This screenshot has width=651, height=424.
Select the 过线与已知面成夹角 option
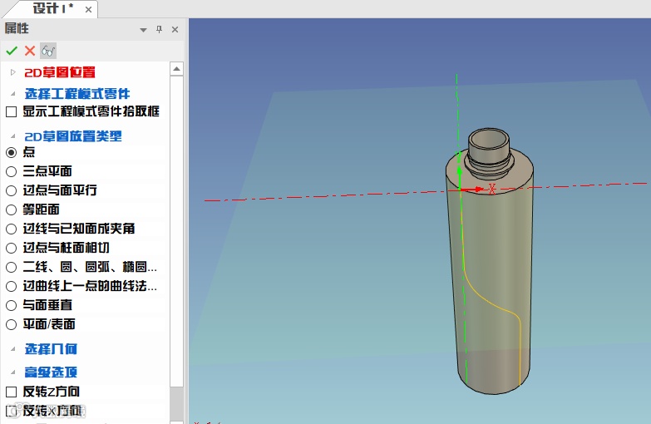click(x=11, y=229)
